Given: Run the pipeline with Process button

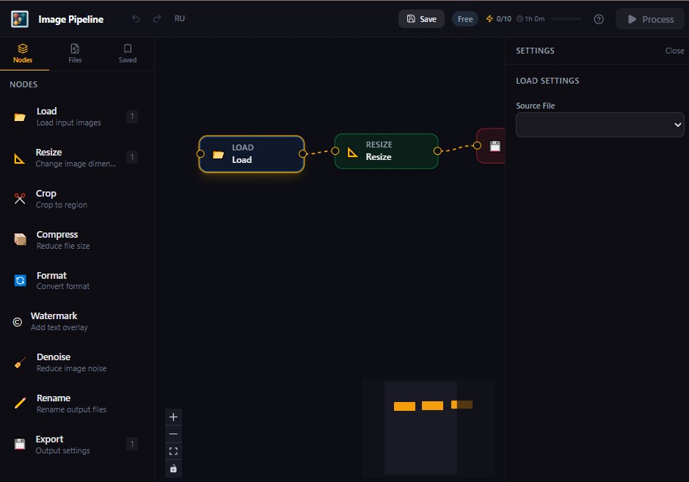Looking at the screenshot, I should (x=650, y=19).
